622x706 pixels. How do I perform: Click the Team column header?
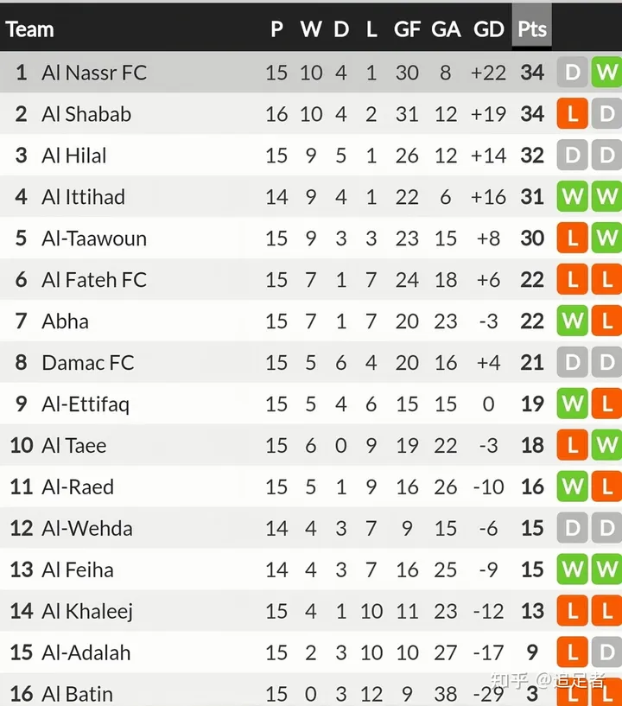[x=30, y=29]
